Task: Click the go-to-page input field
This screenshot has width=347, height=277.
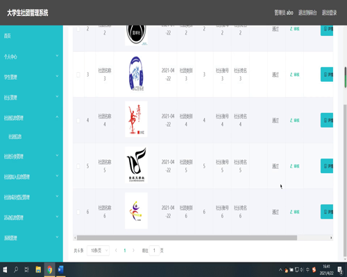Action: [x=154, y=251]
